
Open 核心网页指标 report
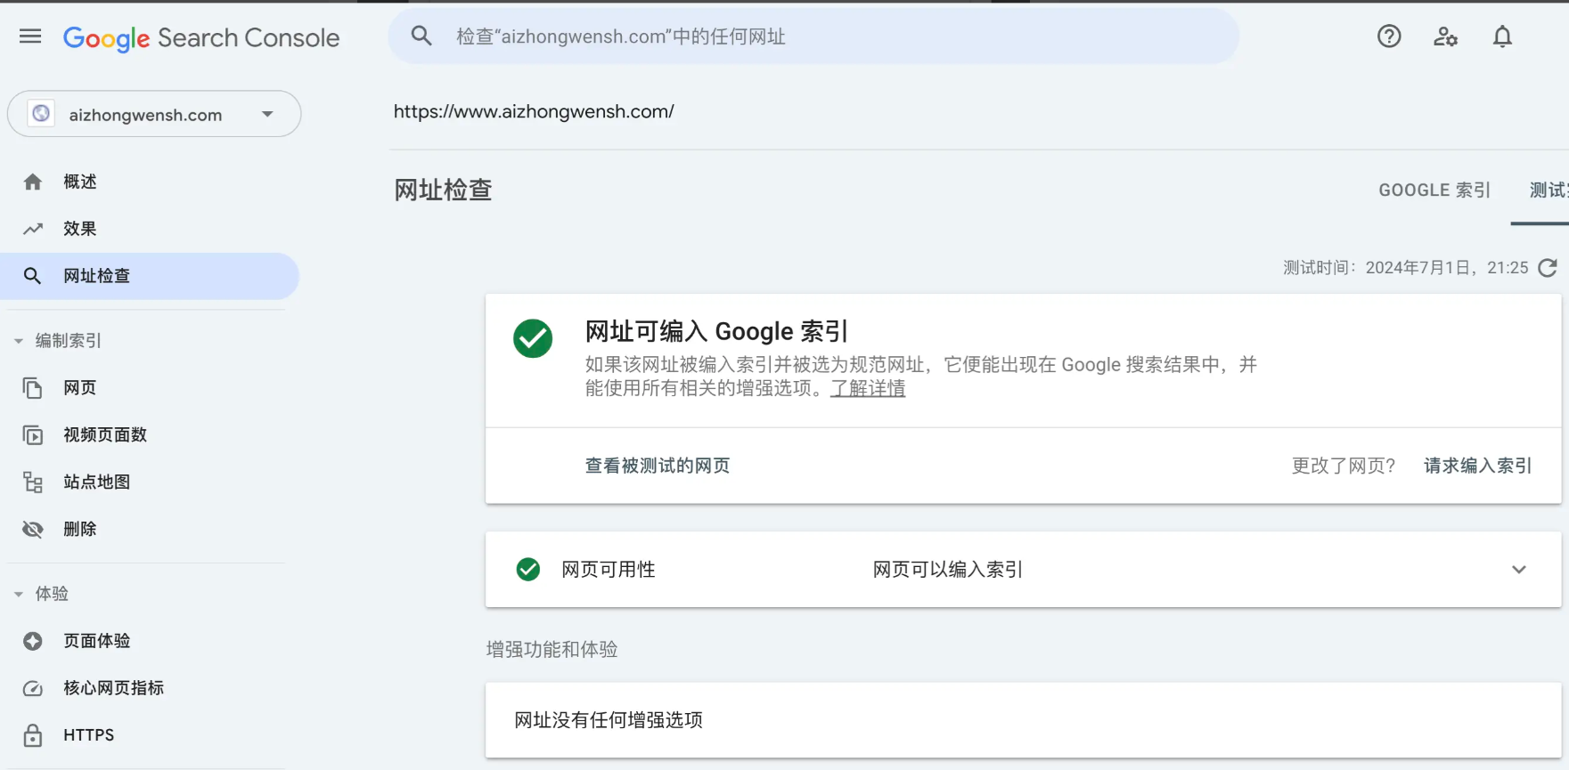click(114, 688)
